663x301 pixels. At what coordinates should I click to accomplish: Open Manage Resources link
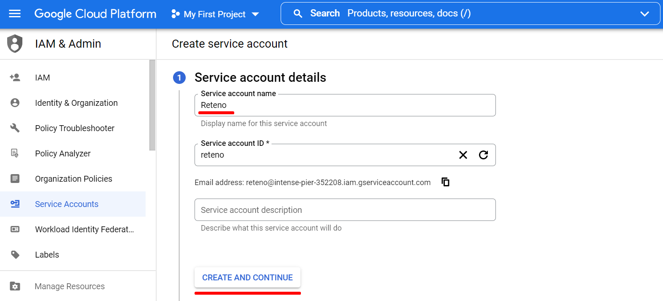tap(70, 286)
